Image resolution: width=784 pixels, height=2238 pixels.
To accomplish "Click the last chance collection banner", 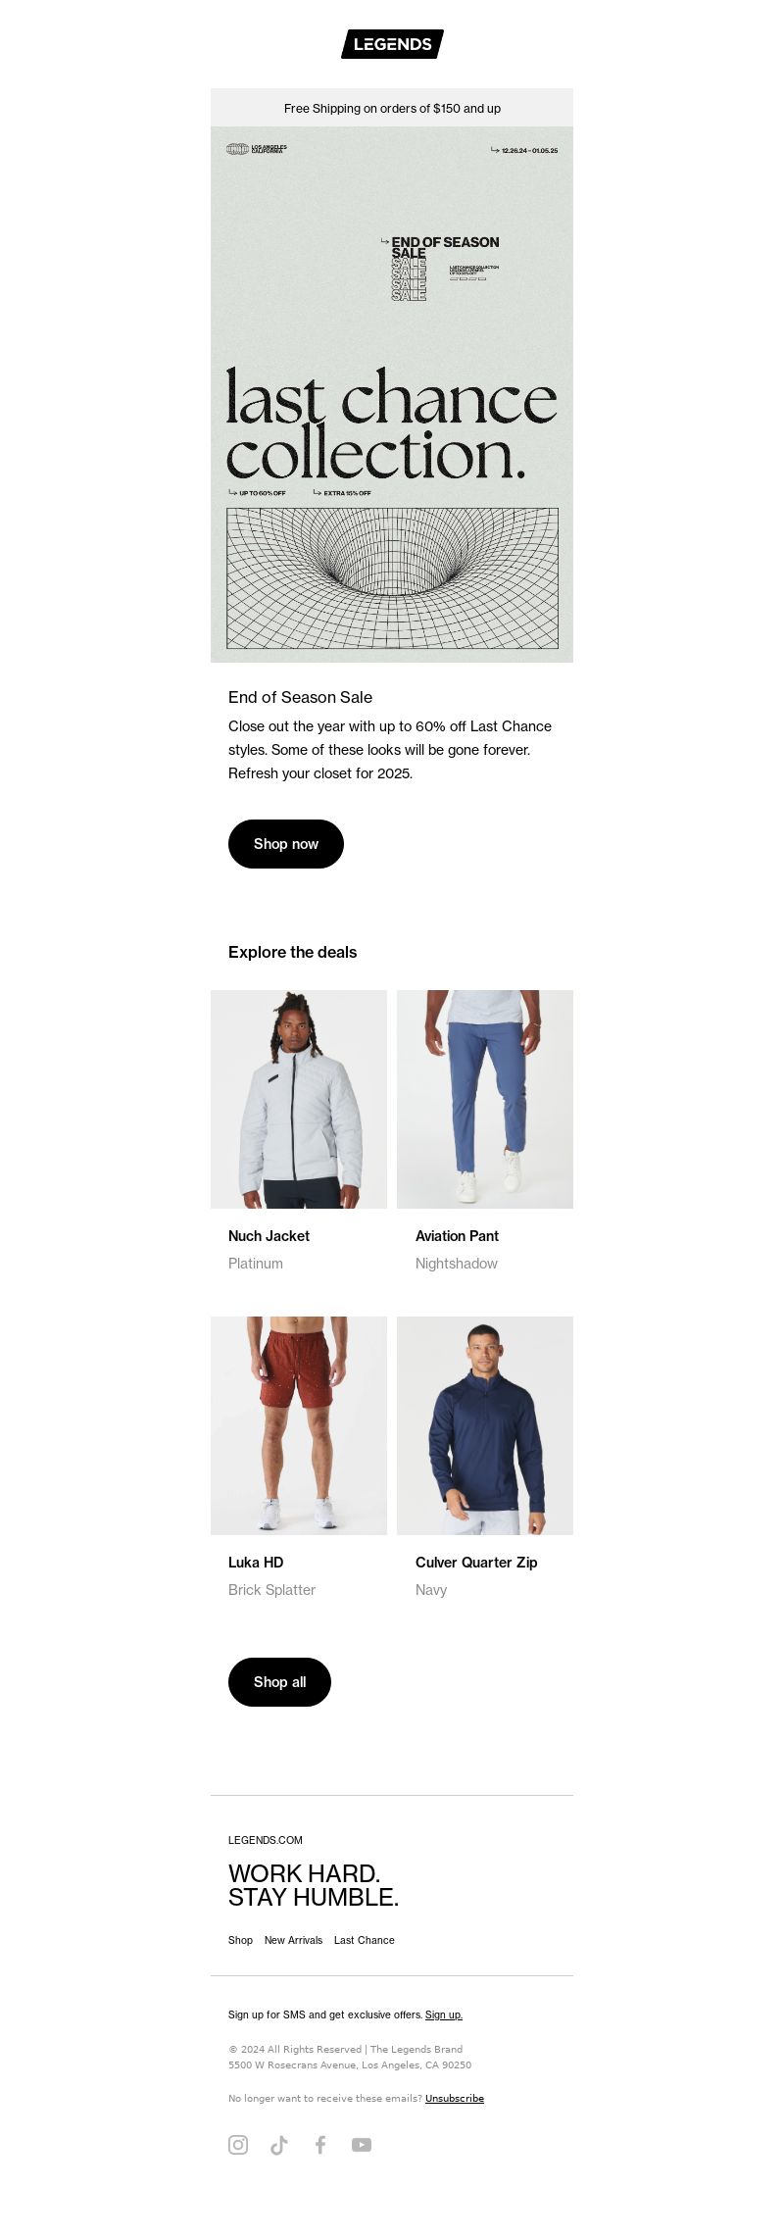I will pyautogui.click(x=392, y=394).
